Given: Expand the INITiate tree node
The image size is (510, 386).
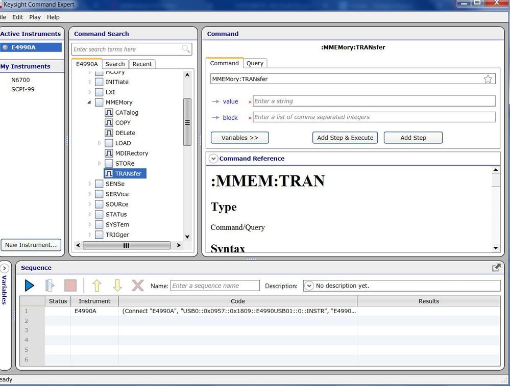Looking at the screenshot, I should point(90,82).
